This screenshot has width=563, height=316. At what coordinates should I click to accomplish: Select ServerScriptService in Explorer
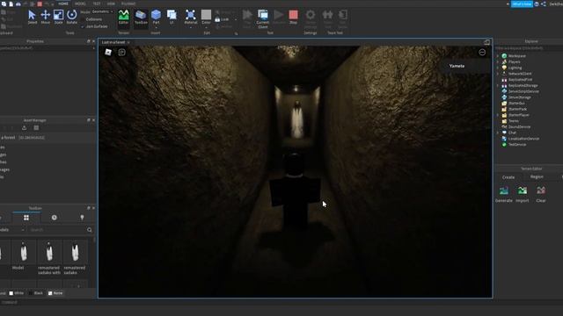coord(523,91)
